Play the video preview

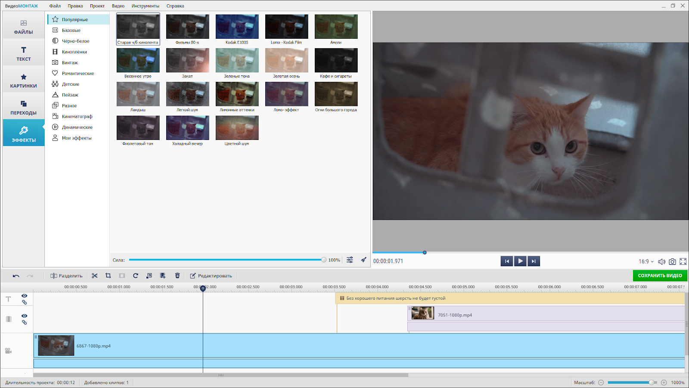[520, 261]
